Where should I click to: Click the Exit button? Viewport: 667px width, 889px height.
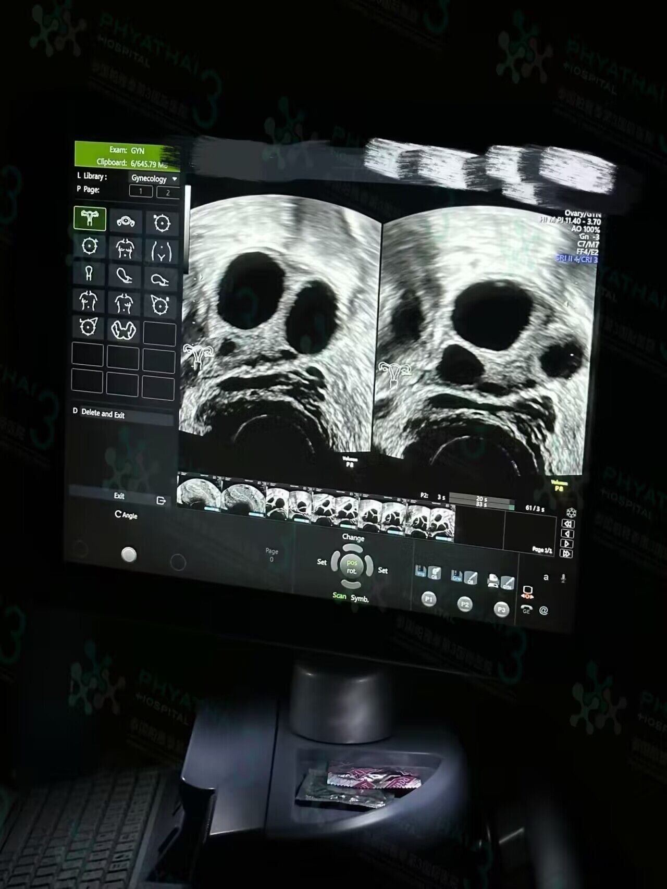pos(119,496)
